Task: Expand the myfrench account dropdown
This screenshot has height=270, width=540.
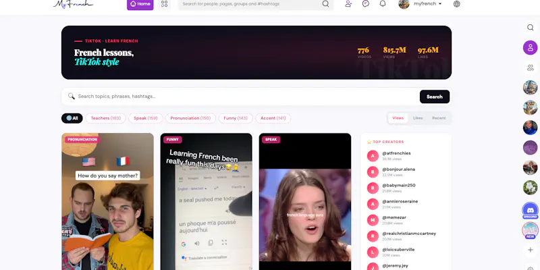Action: (x=428, y=4)
